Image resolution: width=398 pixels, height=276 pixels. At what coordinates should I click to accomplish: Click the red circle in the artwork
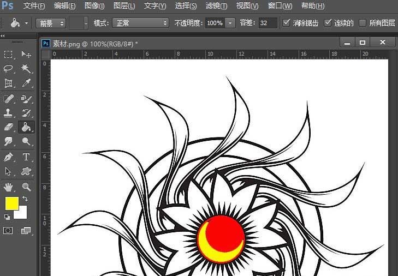tap(225, 233)
